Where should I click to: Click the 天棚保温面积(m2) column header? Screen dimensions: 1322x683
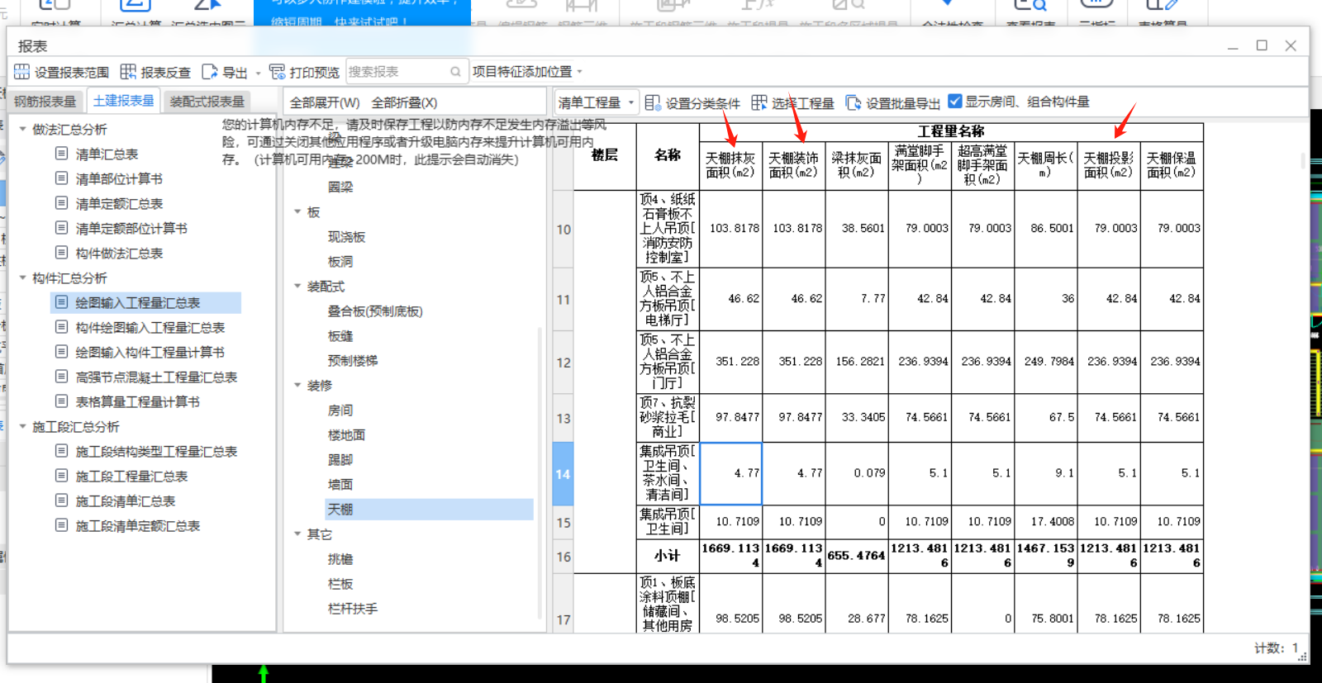point(1172,164)
